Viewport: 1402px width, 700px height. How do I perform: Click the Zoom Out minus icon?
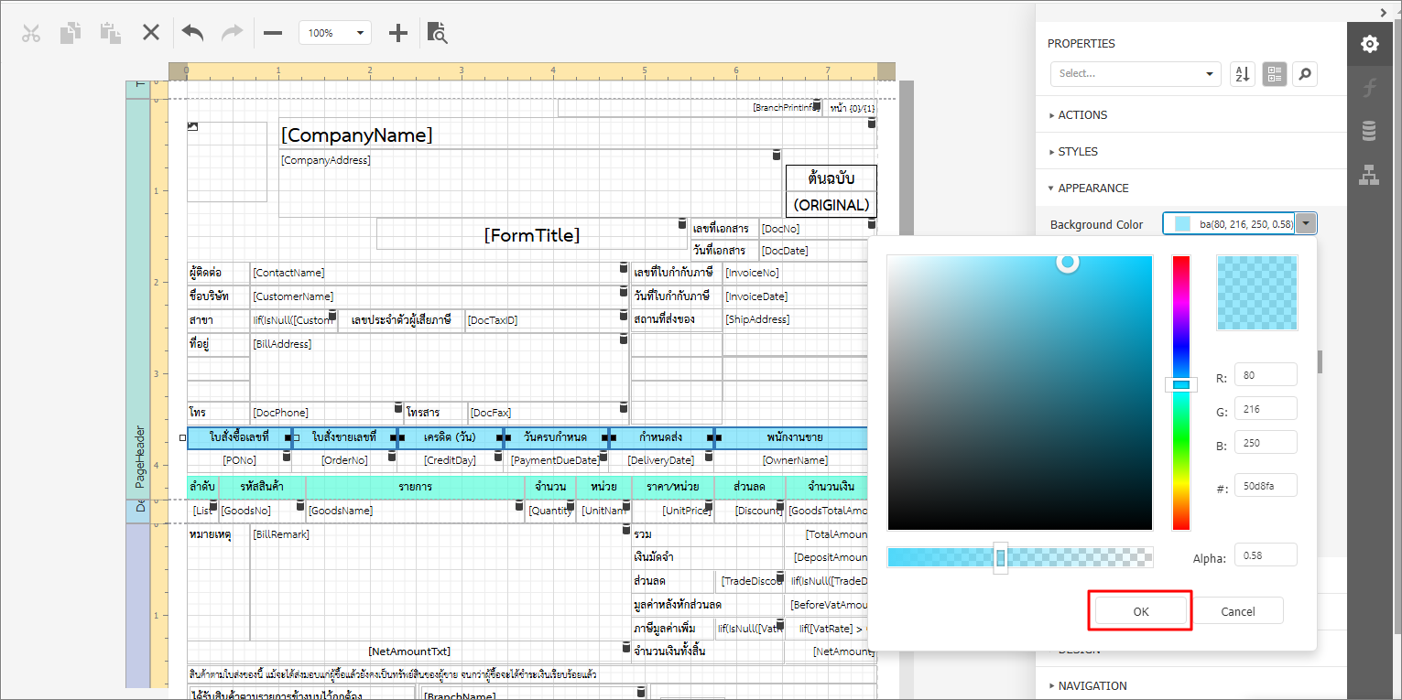pos(273,33)
